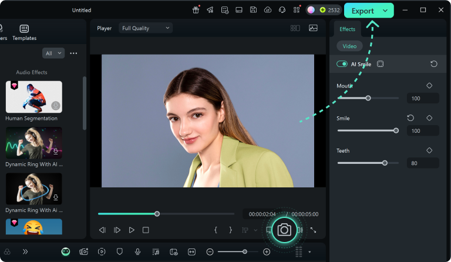Open the three-dot more options menu

click(73, 53)
